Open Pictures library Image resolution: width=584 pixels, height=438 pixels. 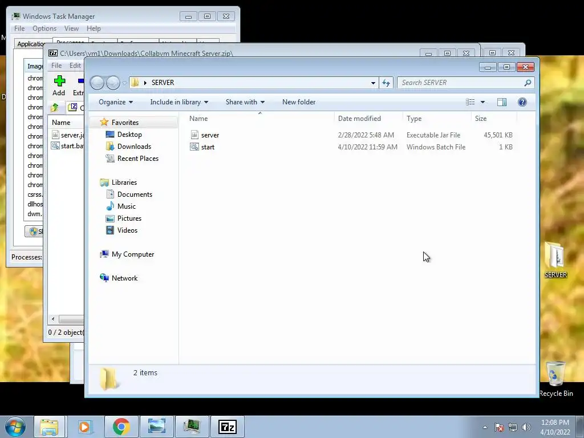click(x=129, y=218)
